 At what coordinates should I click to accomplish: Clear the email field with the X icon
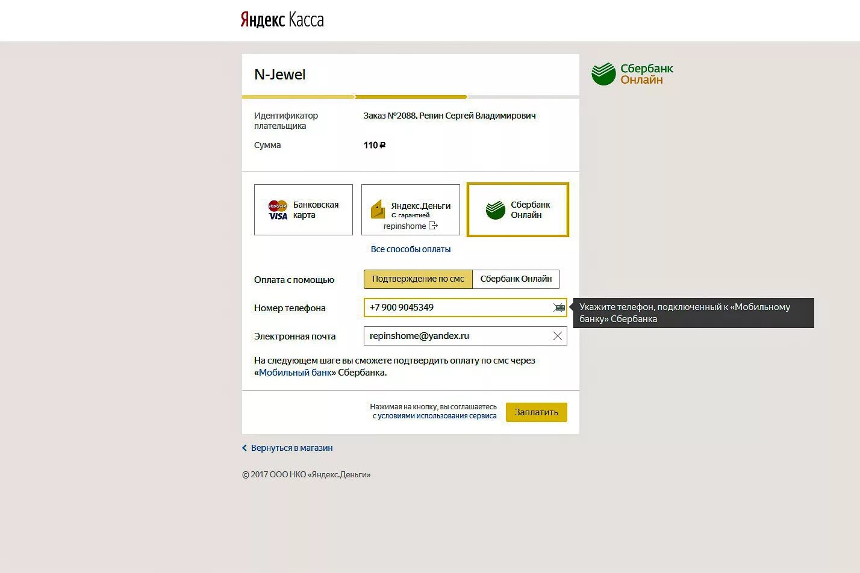click(x=558, y=336)
